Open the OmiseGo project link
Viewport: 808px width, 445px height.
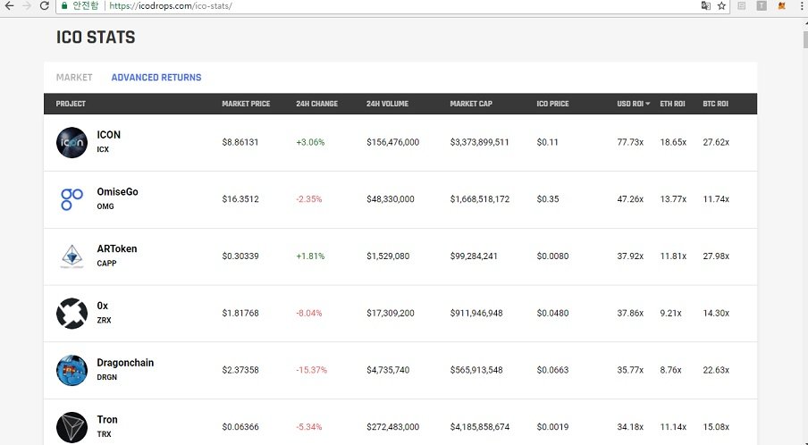pyautogui.click(x=117, y=191)
